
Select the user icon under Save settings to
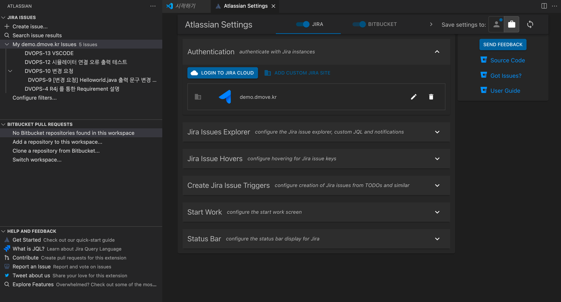point(496,24)
